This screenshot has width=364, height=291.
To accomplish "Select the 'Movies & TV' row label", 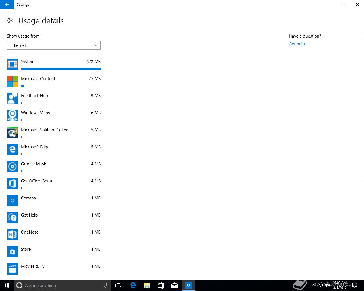I will tap(33, 266).
